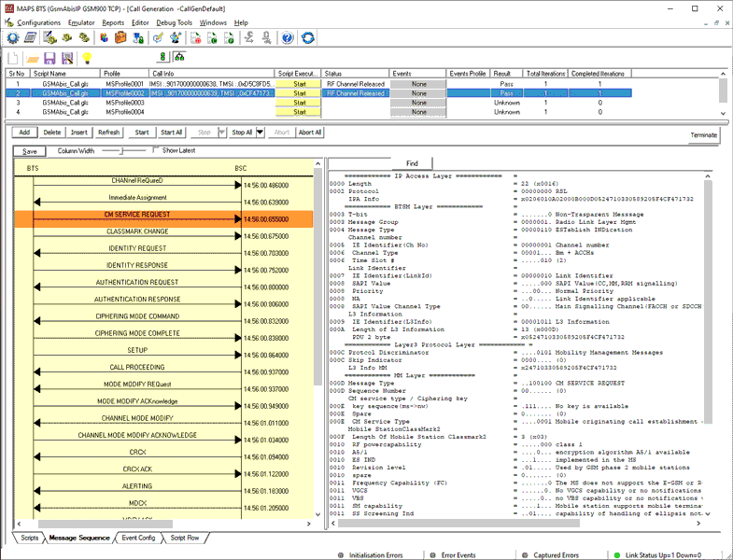This screenshot has height=560, width=733.
Task: Click the Save button above the sequence
Action: pyautogui.click(x=30, y=151)
